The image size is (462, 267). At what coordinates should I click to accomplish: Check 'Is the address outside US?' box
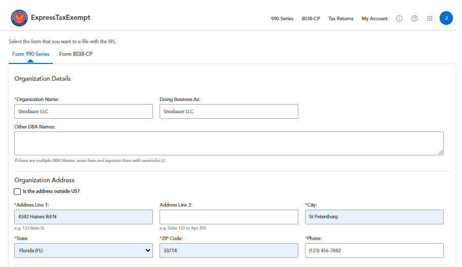(17, 192)
